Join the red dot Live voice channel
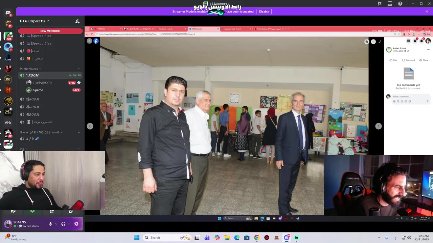 [50, 51]
